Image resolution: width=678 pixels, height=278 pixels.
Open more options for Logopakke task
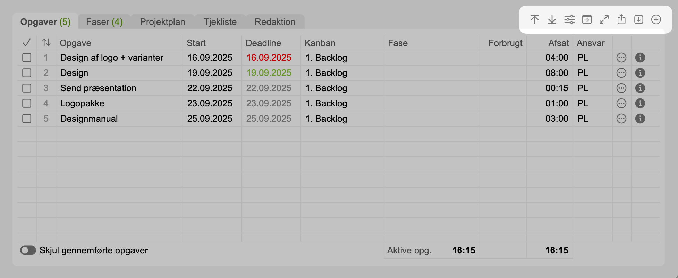pyautogui.click(x=621, y=103)
